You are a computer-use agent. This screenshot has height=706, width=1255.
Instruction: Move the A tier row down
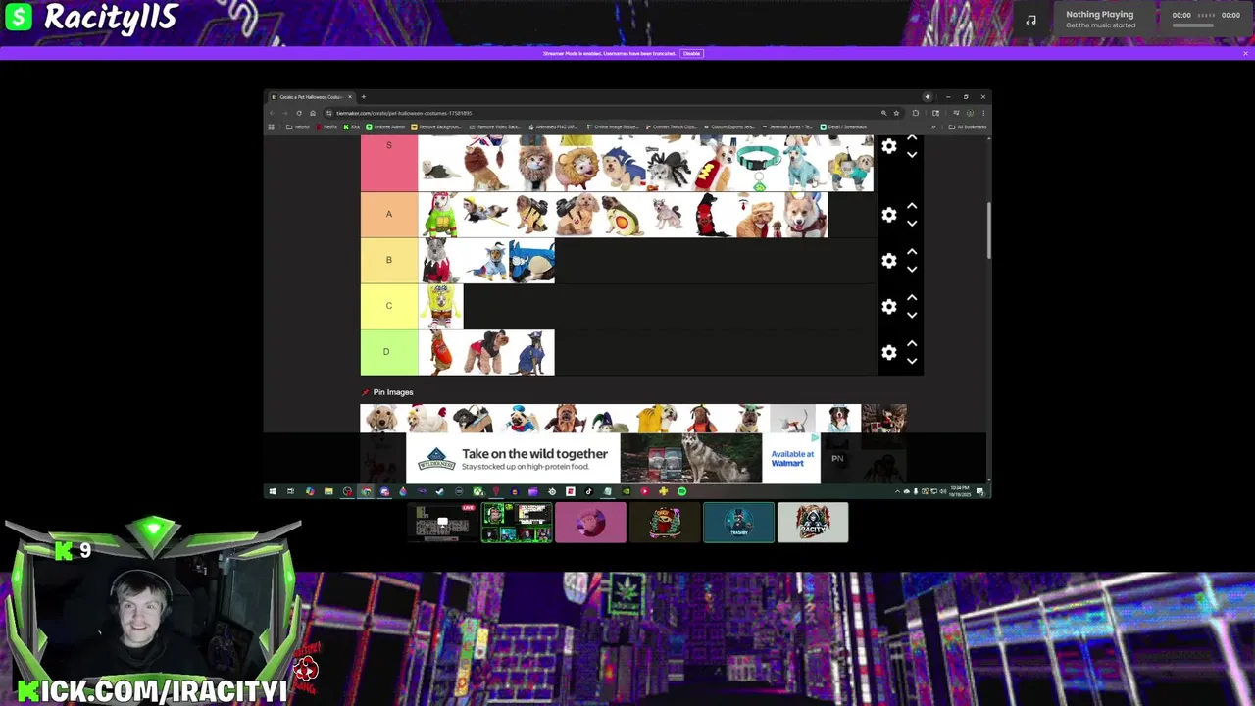click(912, 224)
